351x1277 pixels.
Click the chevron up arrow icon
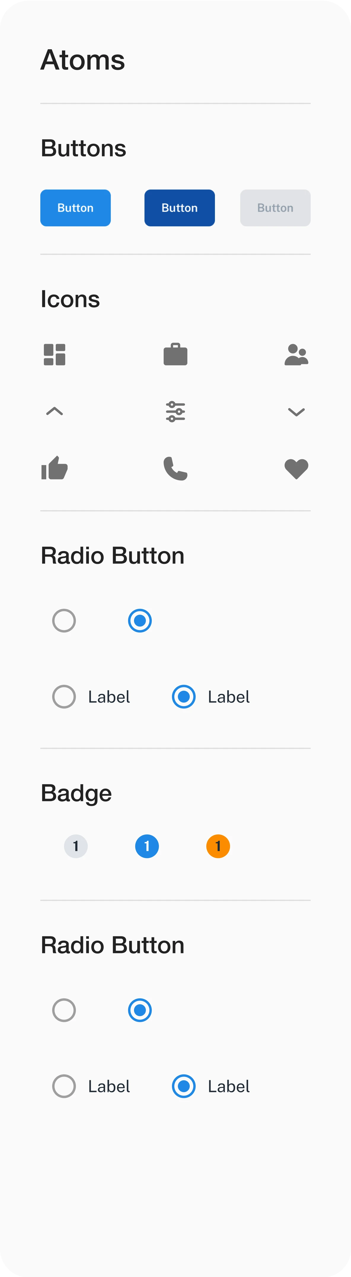click(55, 412)
